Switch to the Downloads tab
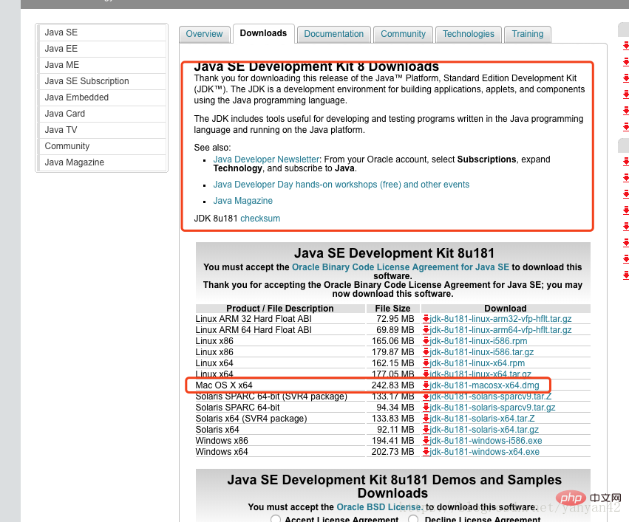This screenshot has height=522, width=629. 264,33
